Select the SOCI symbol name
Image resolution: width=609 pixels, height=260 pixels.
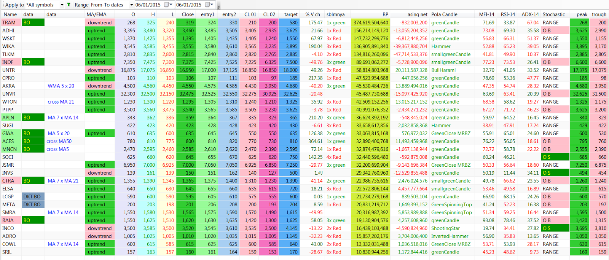point(8,157)
